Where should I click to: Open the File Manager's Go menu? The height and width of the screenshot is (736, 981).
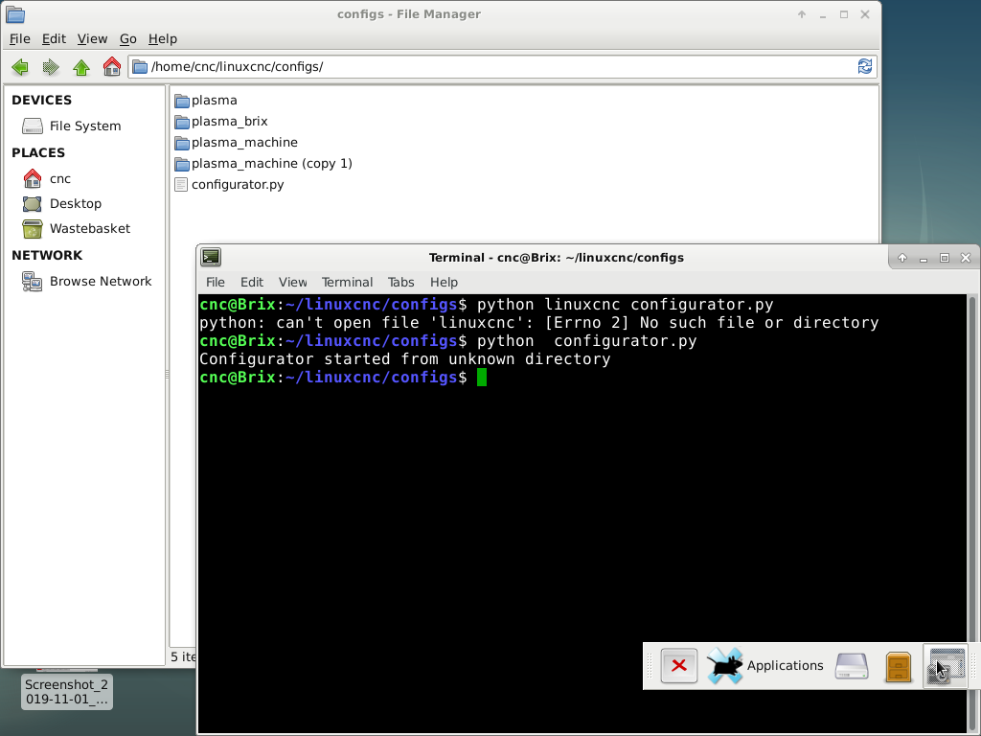tap(127, 38)
